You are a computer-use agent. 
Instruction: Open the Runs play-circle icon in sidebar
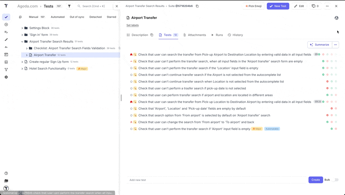(x=6, y=24)
